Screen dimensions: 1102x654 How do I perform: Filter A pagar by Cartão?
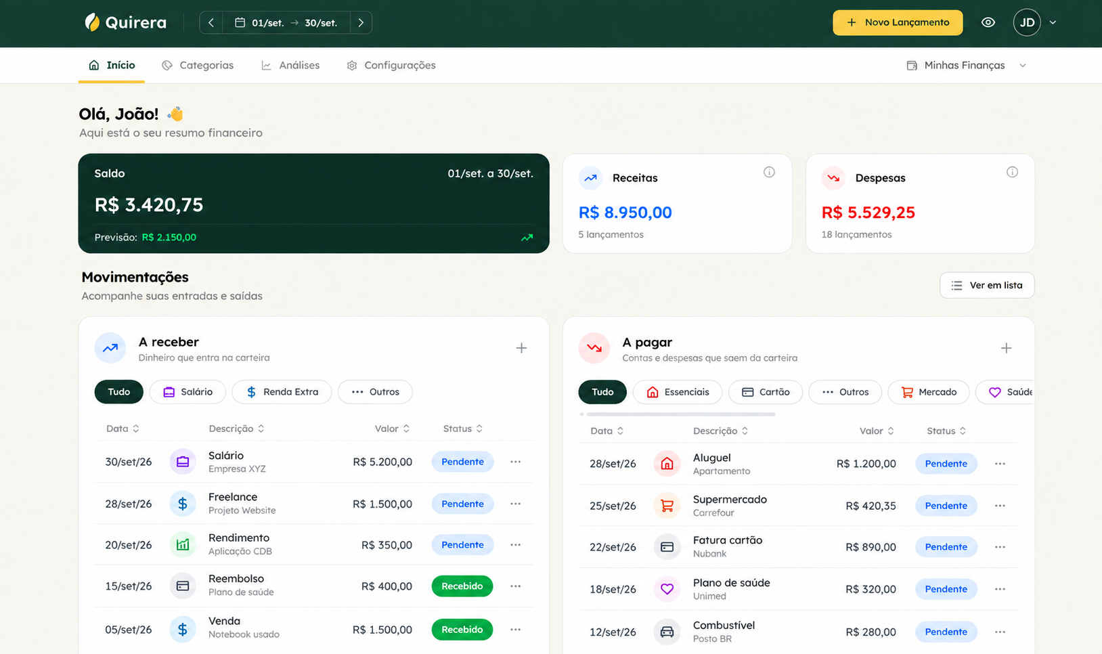pyautogui.click(x=766, y=392)
